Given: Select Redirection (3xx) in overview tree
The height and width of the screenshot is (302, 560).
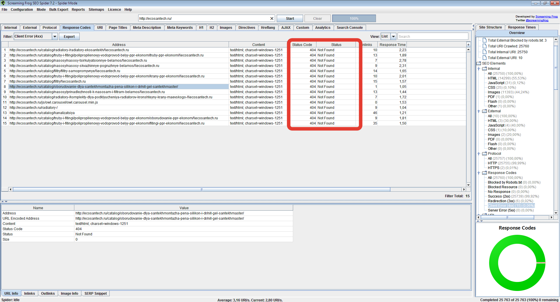Looking at the screenshot, I should click(510, 201).
